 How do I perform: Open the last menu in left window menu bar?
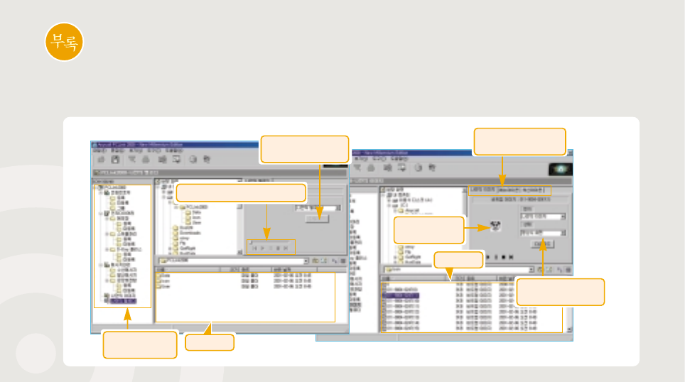(174, 151)
